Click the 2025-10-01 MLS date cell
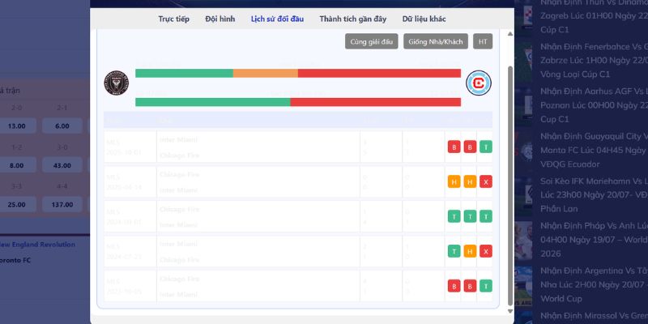Image resolution: width=648 pixels, height=324 pixels. [130, 147]
